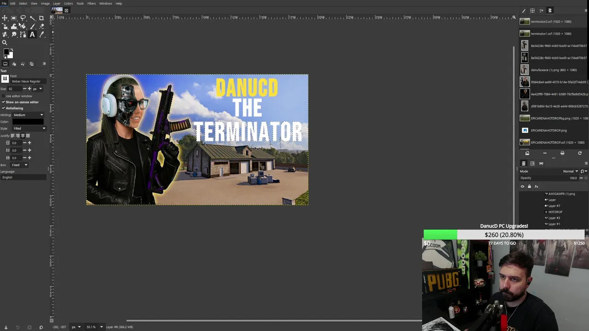589x331 pixels.
Task: Open the Windows menu
Action: (x=106, y=3)
